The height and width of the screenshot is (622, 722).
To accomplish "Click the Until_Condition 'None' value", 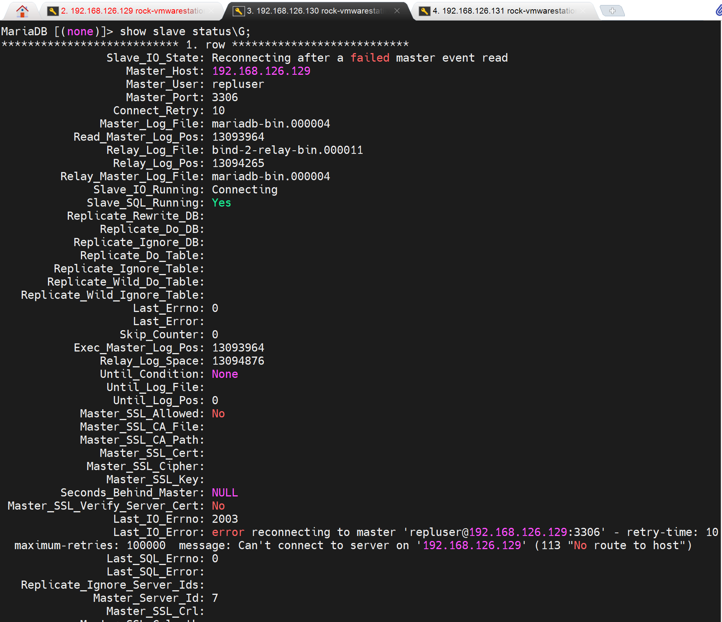I will (225, 374).
